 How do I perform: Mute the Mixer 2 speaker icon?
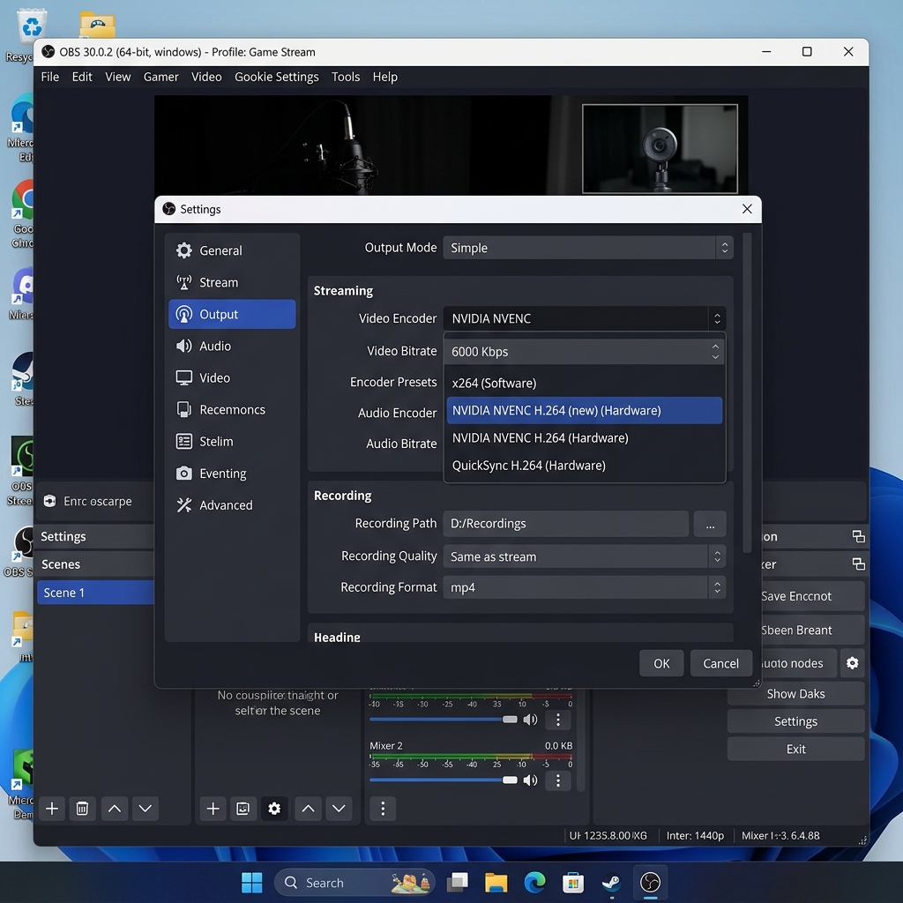point(530,780)
